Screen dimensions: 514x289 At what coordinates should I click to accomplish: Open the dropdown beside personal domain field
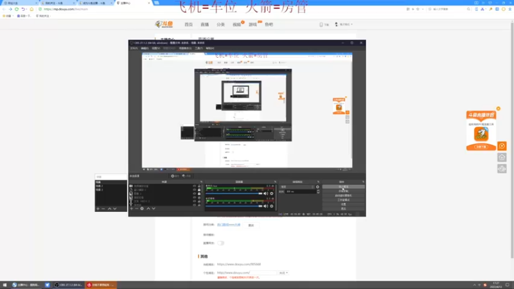coord(283,272)
